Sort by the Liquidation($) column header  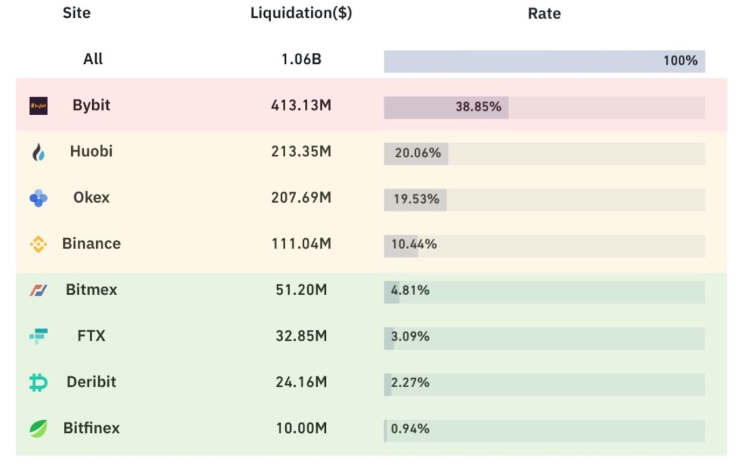pyautogui.click(x=301, y=13)
